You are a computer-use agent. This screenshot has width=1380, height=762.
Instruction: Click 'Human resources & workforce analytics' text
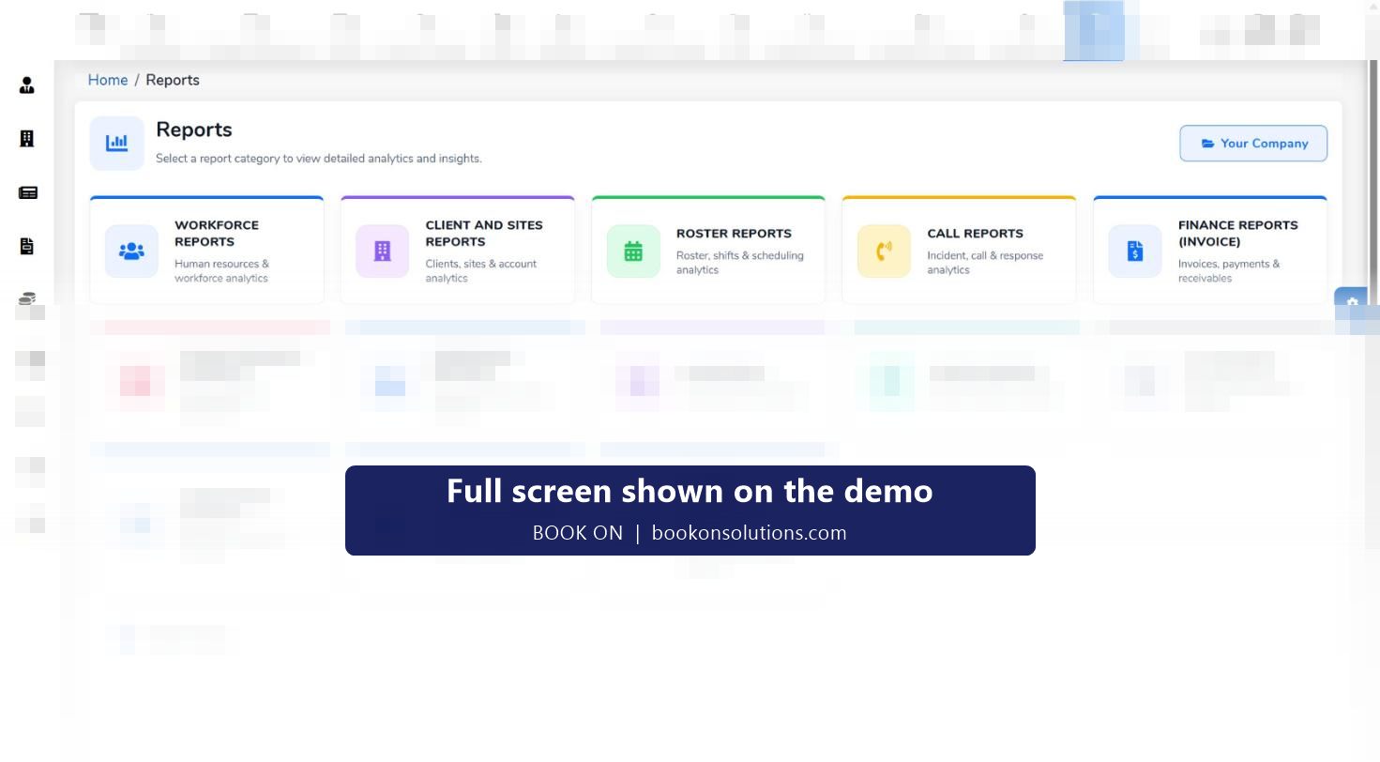[x=221, y=271]
